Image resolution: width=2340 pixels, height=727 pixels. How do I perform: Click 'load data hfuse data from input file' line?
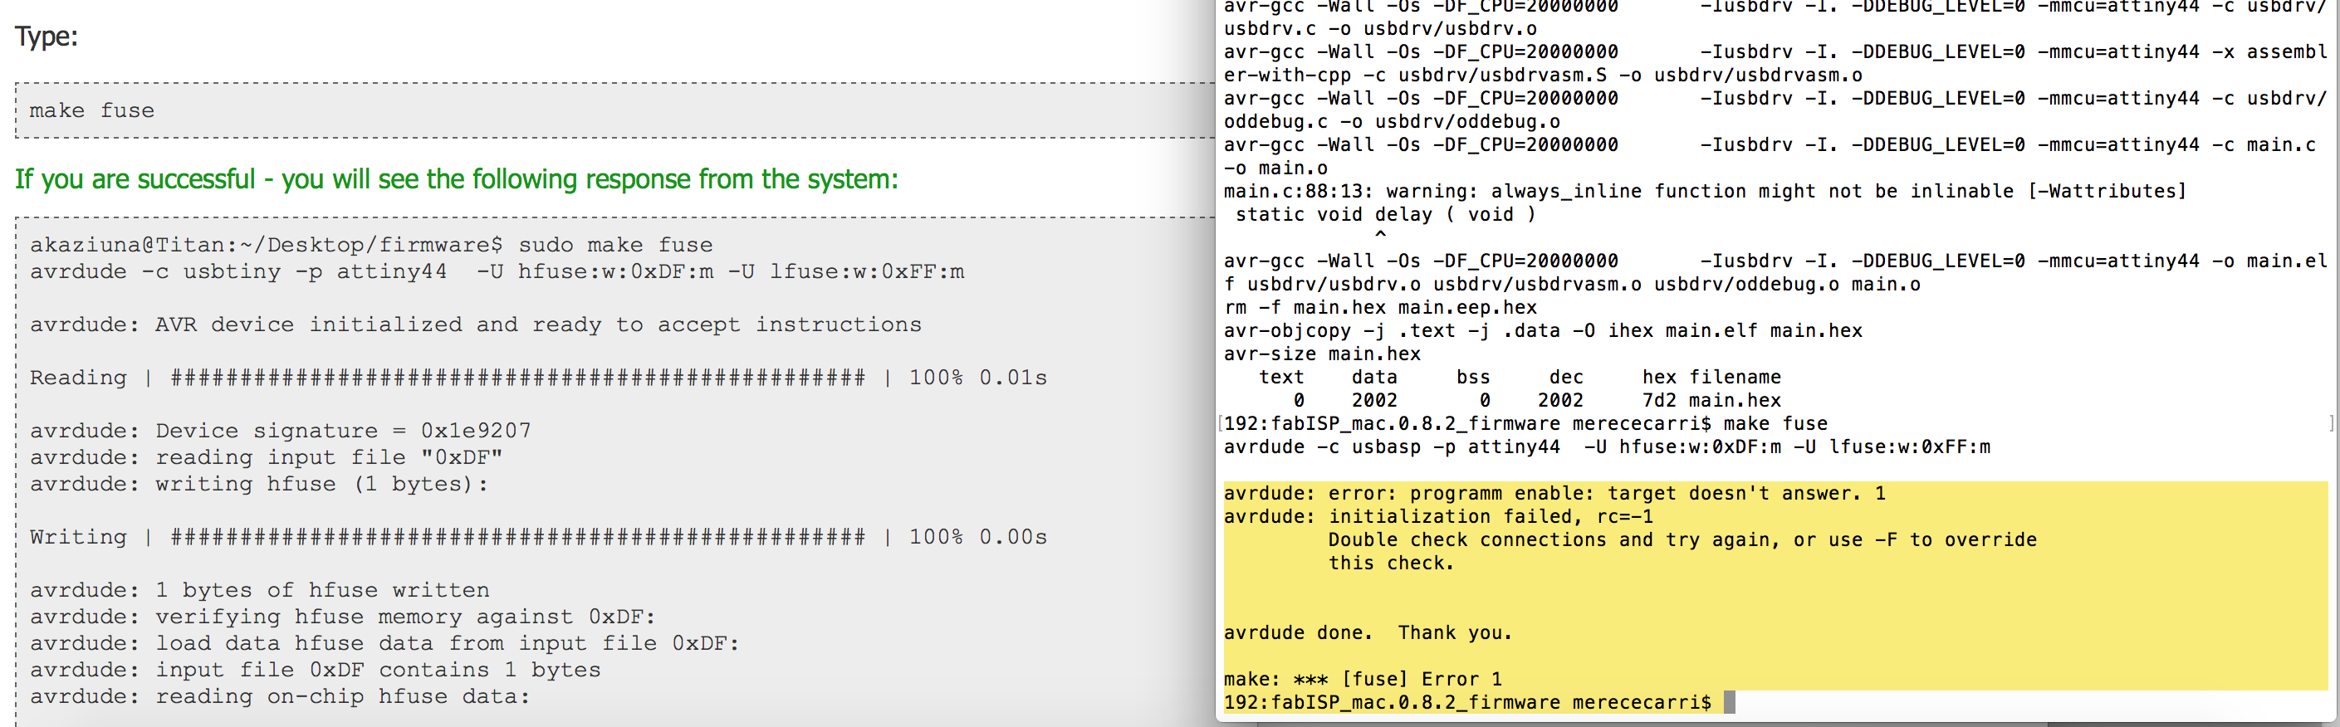[384, 643]
